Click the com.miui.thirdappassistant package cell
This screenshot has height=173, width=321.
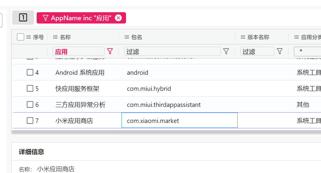pyautogui.click(x=164, y=105)
